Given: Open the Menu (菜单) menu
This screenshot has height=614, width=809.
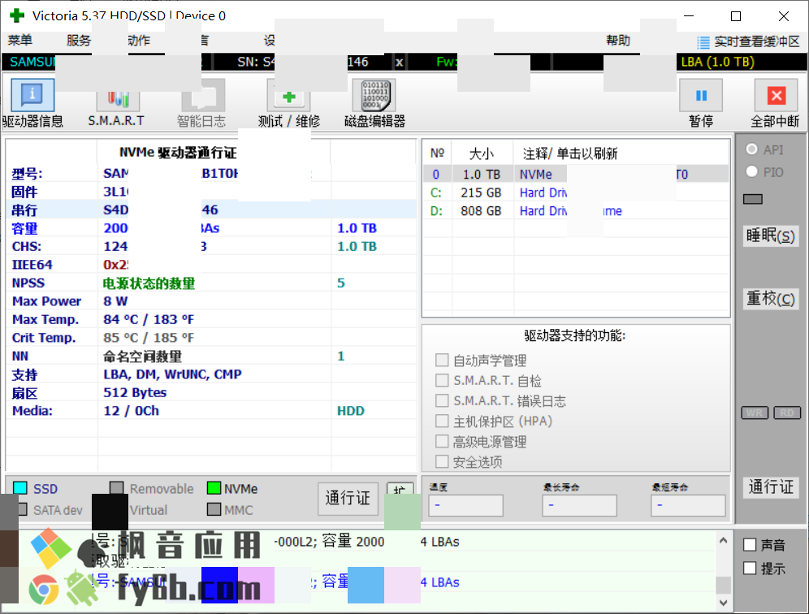Looking at the screenshot, I should [x=20, y=41].
